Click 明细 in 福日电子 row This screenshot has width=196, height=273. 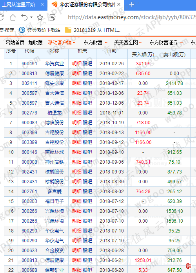(77, 201)
